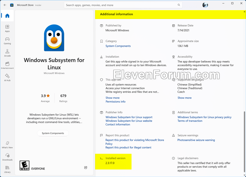Screen dimensions: 246x177
Task: Open the System Components category link
Action: 118,46
